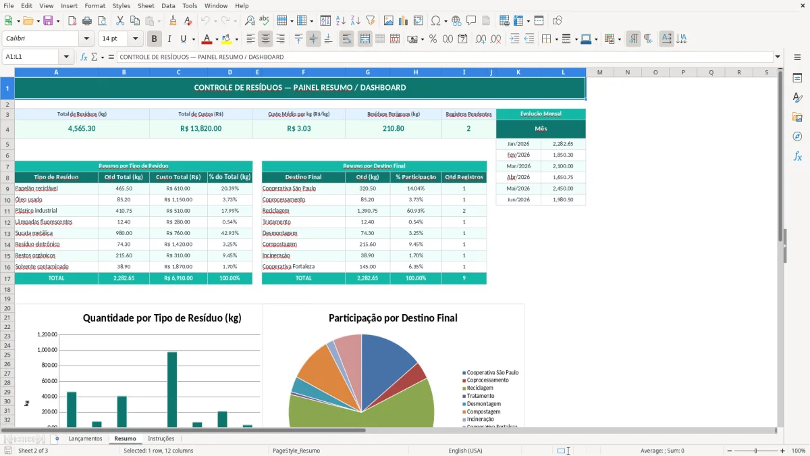Open the Sheet menu
The image size is (810, 456).
coord(146,5)
